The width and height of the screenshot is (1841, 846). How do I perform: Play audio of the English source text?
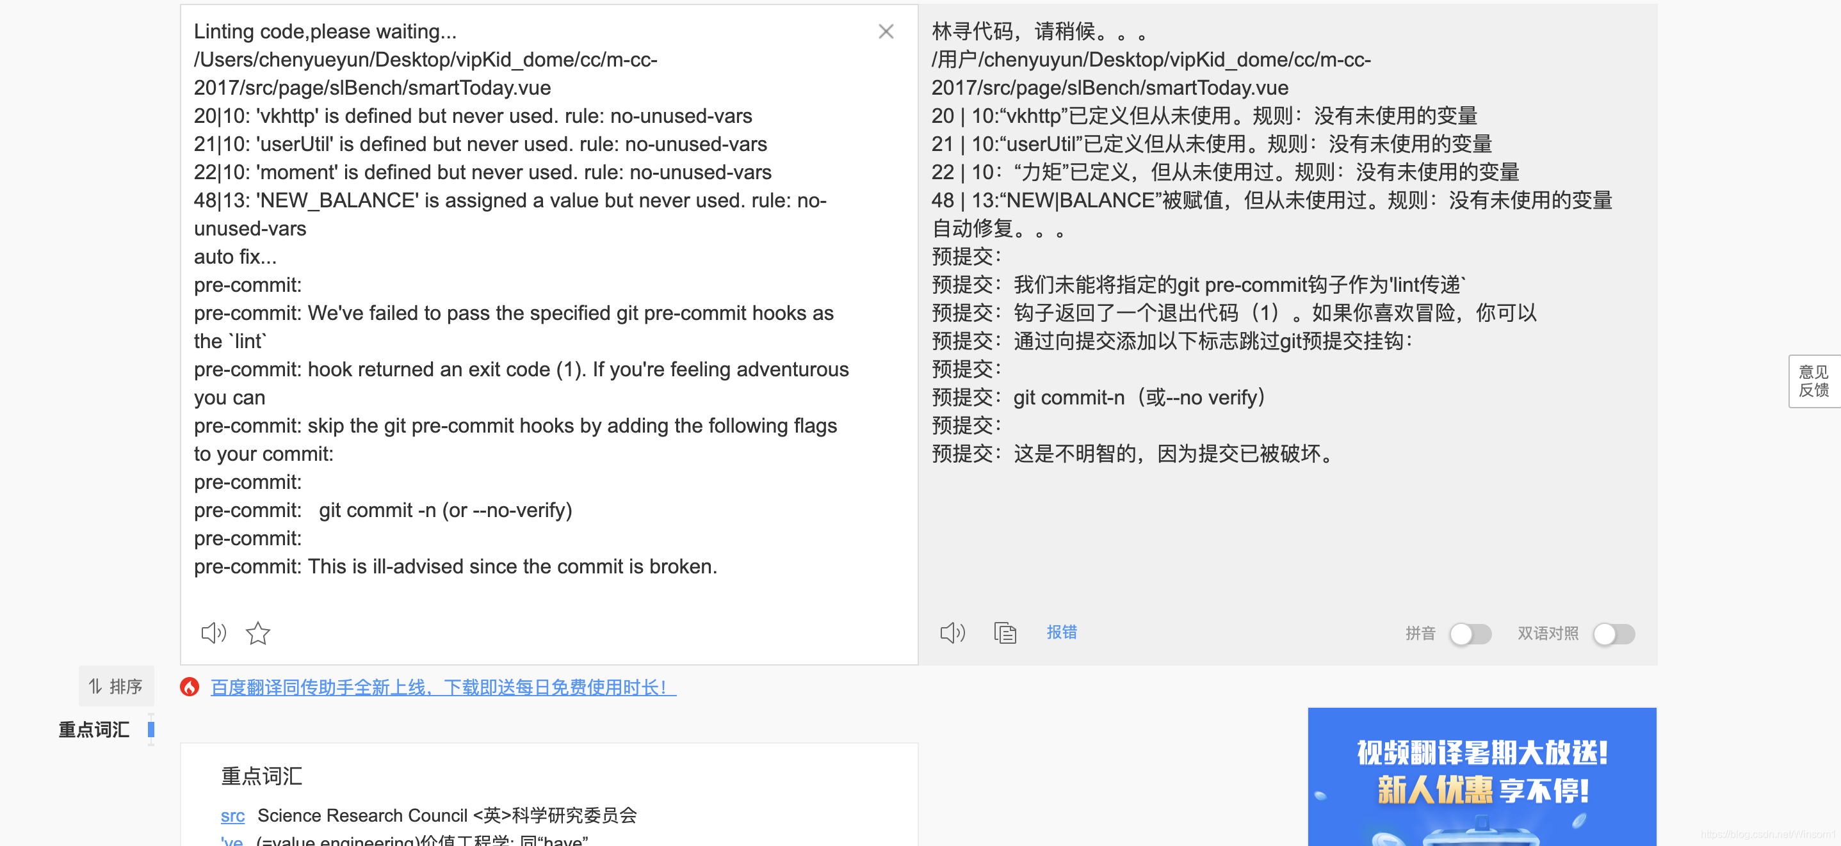[213, 632]
